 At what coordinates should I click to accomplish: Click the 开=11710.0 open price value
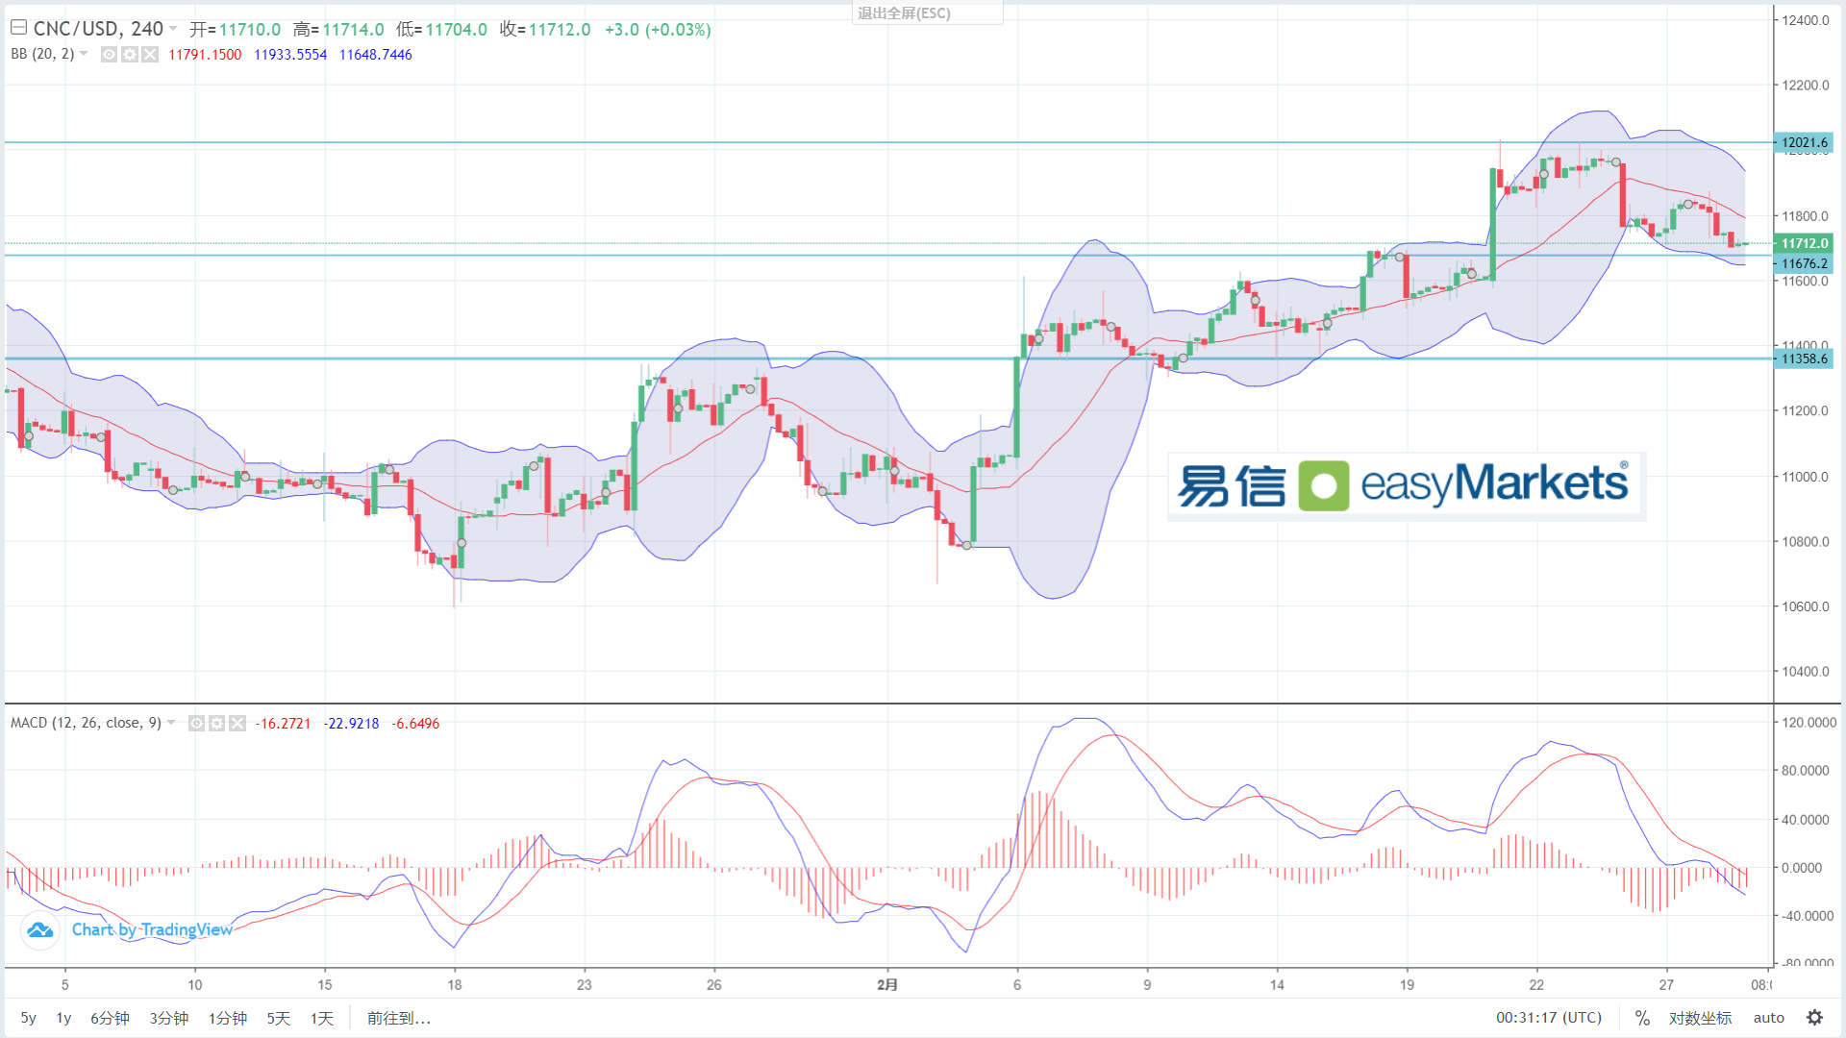(x=236, y=29)
